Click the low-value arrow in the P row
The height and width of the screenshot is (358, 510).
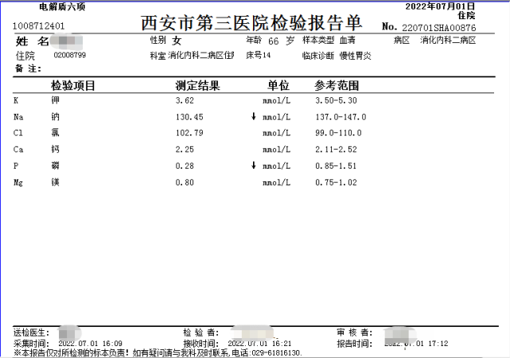[254, 165]
